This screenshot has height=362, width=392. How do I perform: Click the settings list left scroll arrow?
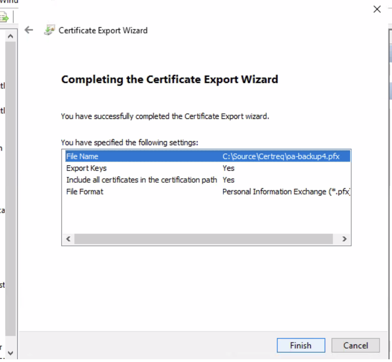click(69, 239)
